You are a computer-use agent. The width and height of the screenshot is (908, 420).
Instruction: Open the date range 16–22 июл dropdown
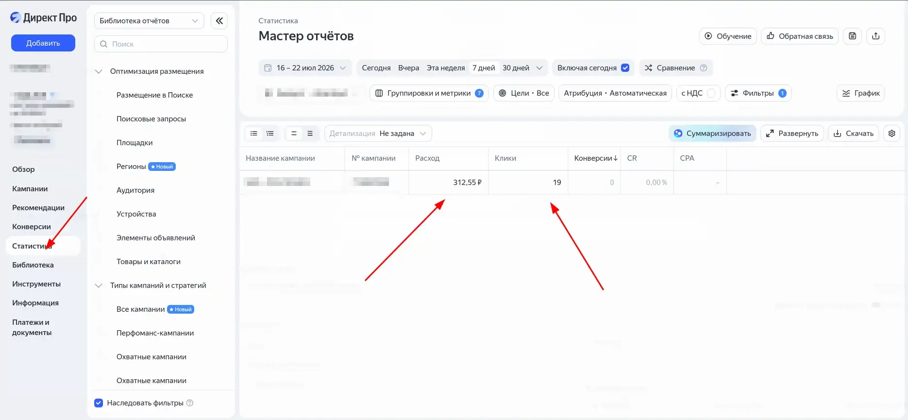(305, 68)
